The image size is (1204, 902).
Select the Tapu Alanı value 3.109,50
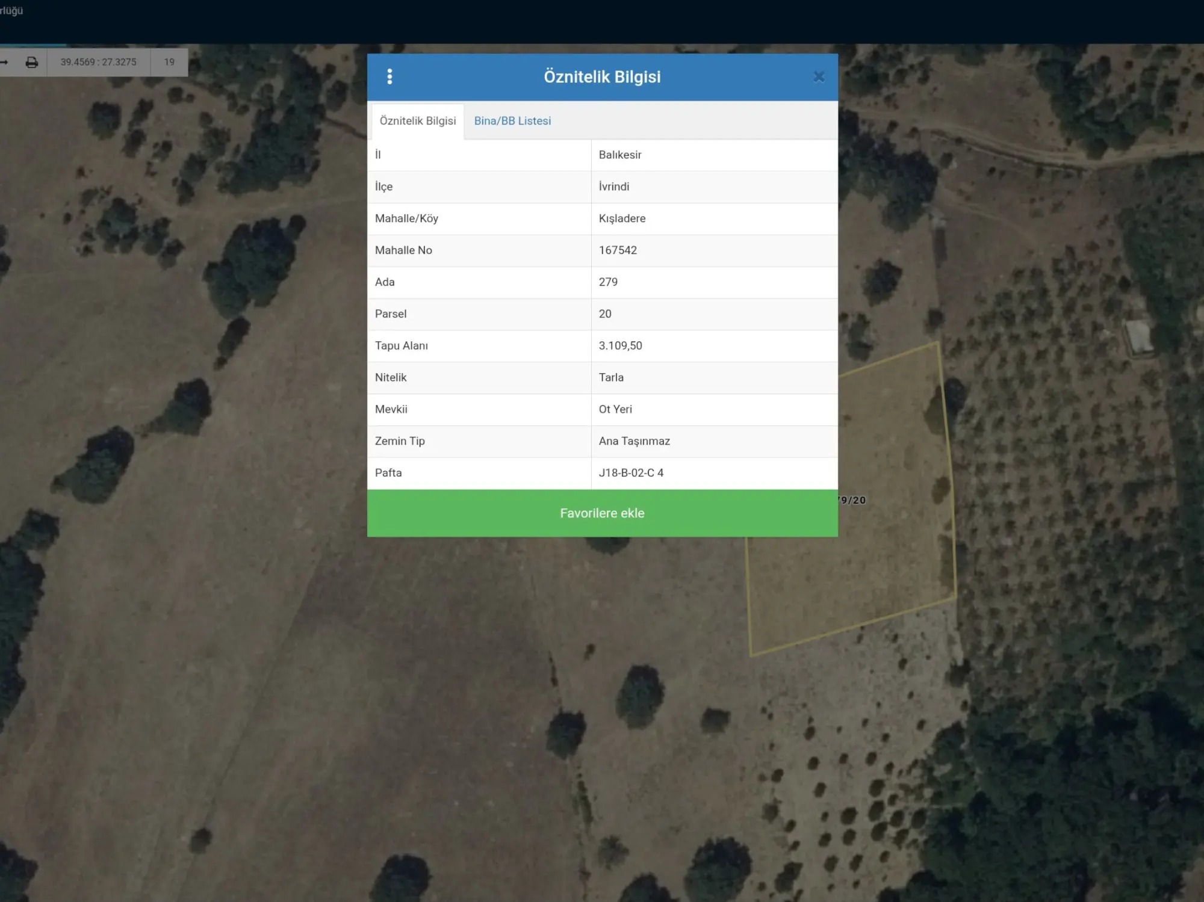pos(620,346)
